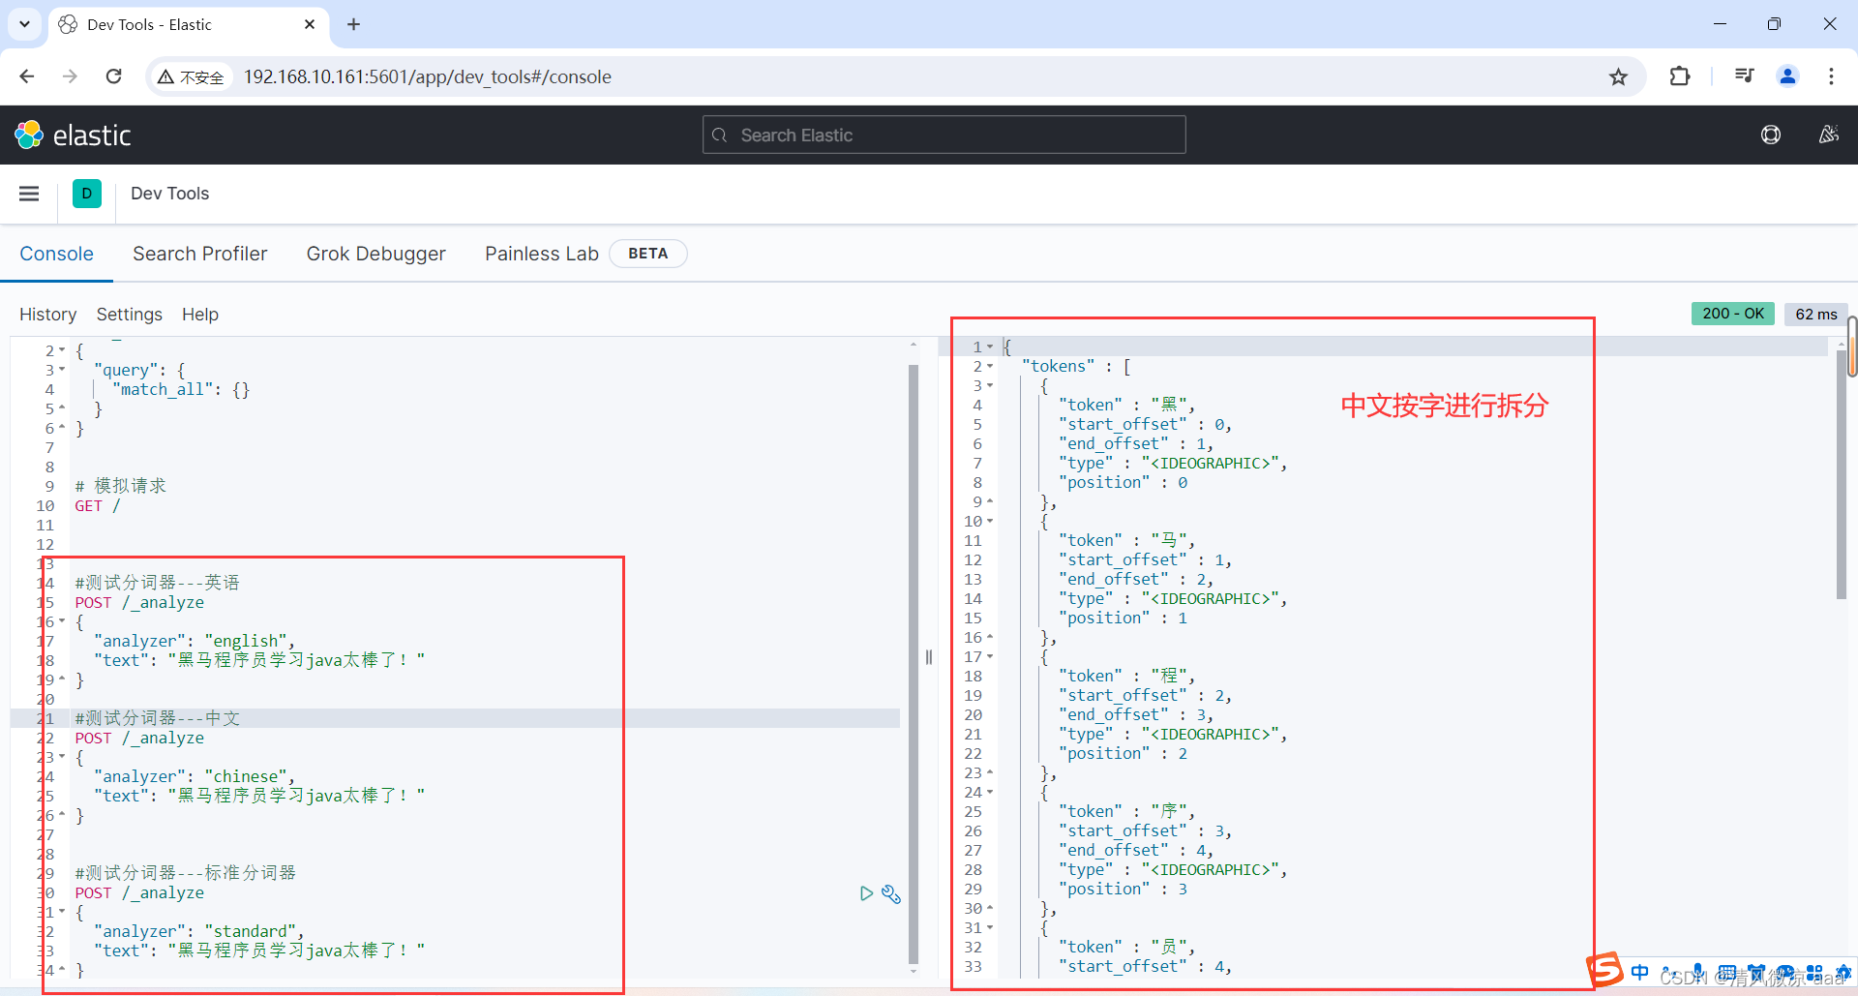Image resolution: width=1858 pixels, height=996 pixels.
Task: Bookmark this page with the star icon
Action: tap(1618, 76)
